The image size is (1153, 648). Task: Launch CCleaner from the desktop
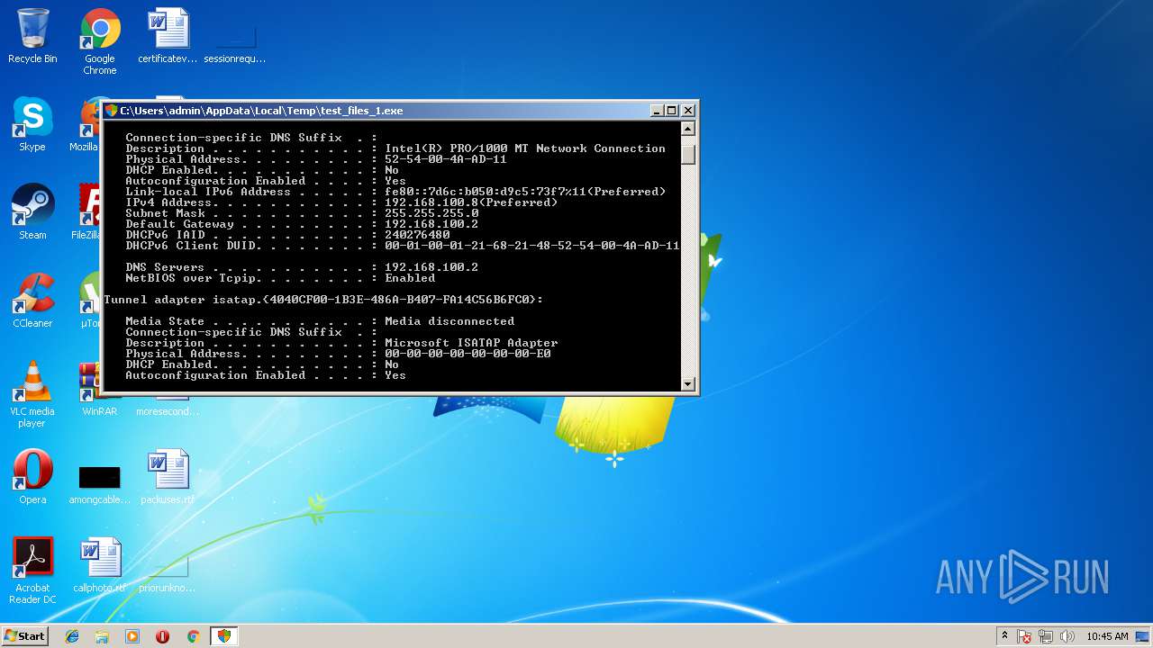(x=32, y=301)
